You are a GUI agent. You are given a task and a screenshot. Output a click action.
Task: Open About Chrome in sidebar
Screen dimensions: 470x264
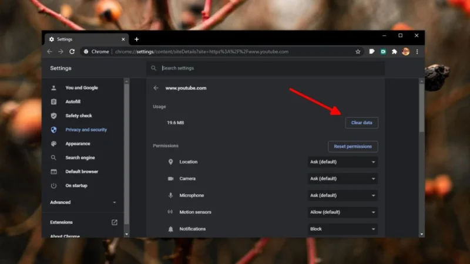tap(65, 236)
